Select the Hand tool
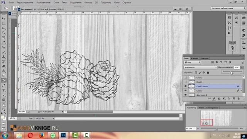This screenshot has height=139, width=247. pyautogui.click(x=3, y=105)
